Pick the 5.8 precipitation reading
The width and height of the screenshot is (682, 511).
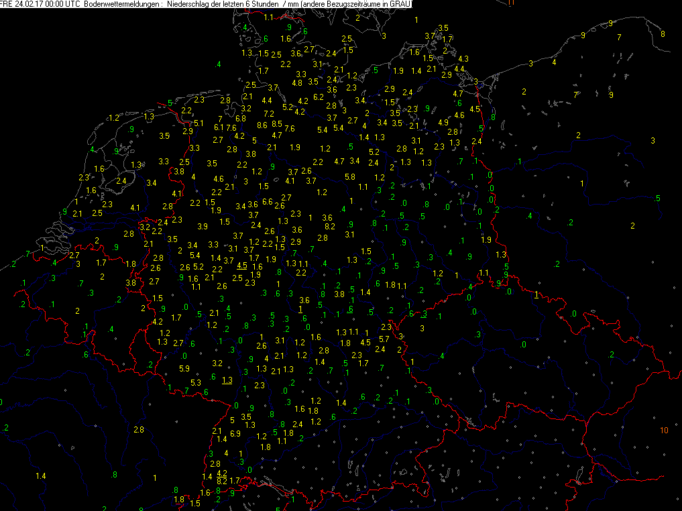pos(349,177)
